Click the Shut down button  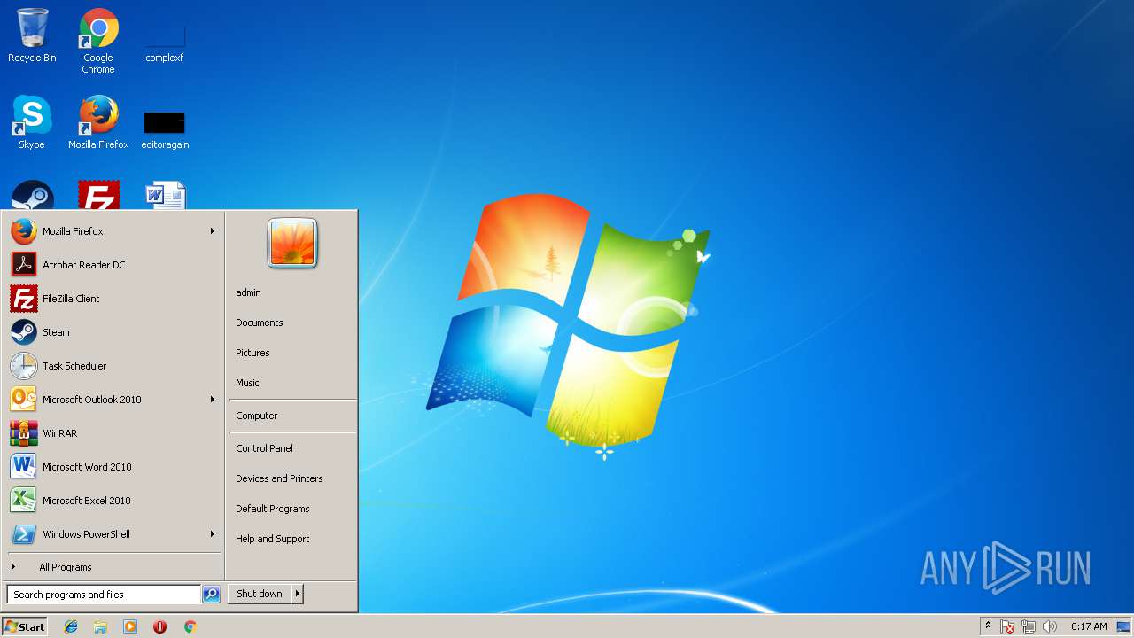coord(260,594)
